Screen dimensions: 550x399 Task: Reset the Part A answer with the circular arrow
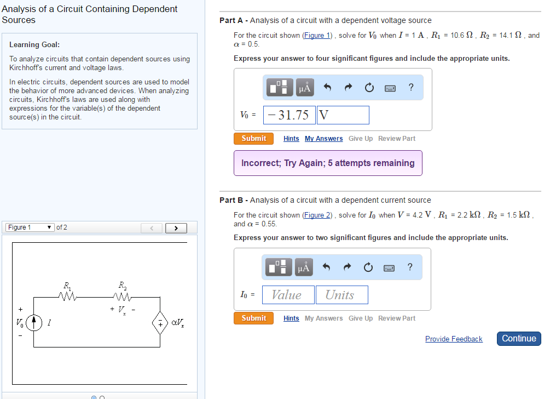[368, 87]
